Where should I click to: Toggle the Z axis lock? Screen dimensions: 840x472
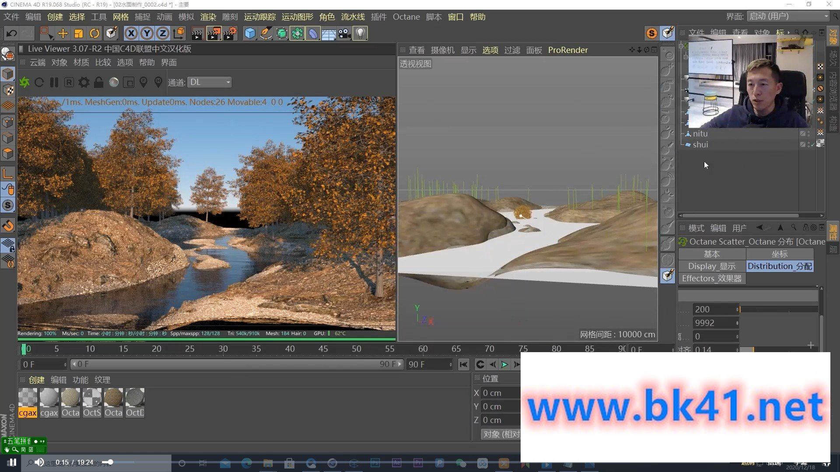tap(163, 33)
